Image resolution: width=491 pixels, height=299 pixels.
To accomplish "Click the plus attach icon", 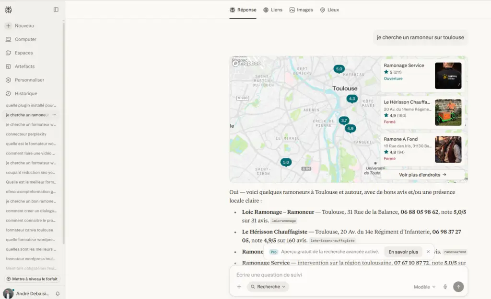I will (x=239, y=287).
